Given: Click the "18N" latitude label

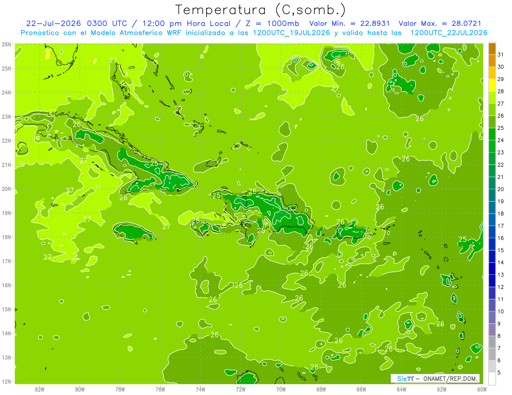Looking at the screenshot, I should 6,237.
